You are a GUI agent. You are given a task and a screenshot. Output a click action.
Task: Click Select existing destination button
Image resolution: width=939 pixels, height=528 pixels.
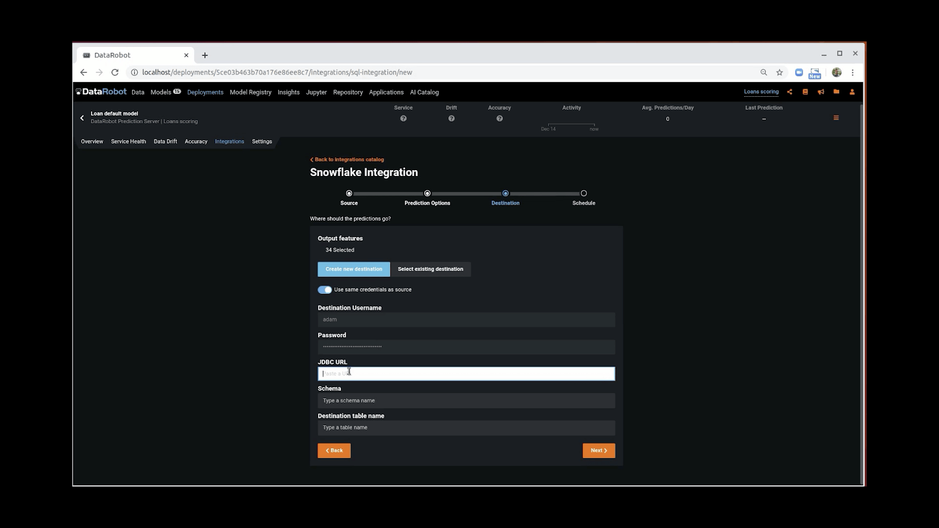pos(431,269)
